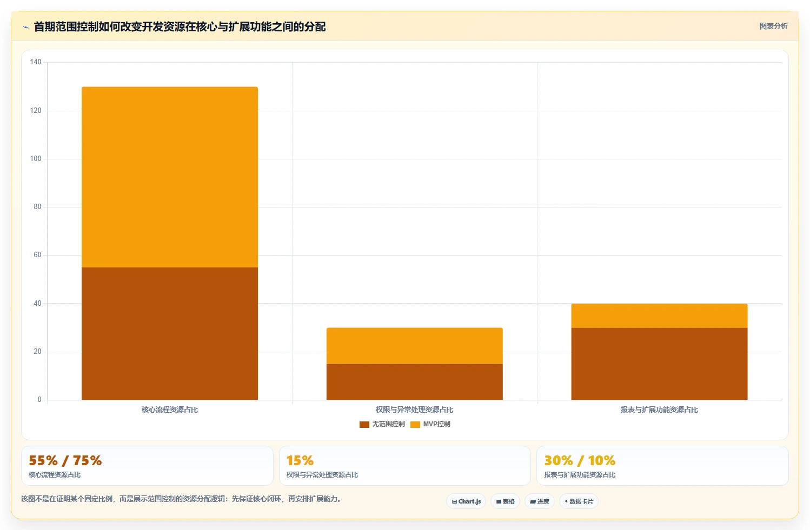Click the 数据卡片 chip
Screen dimensions: 810x530
579,501
